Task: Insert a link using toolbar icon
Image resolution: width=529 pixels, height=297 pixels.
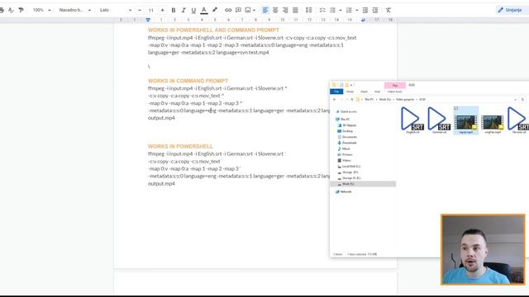Action: [x=228, y=10]
